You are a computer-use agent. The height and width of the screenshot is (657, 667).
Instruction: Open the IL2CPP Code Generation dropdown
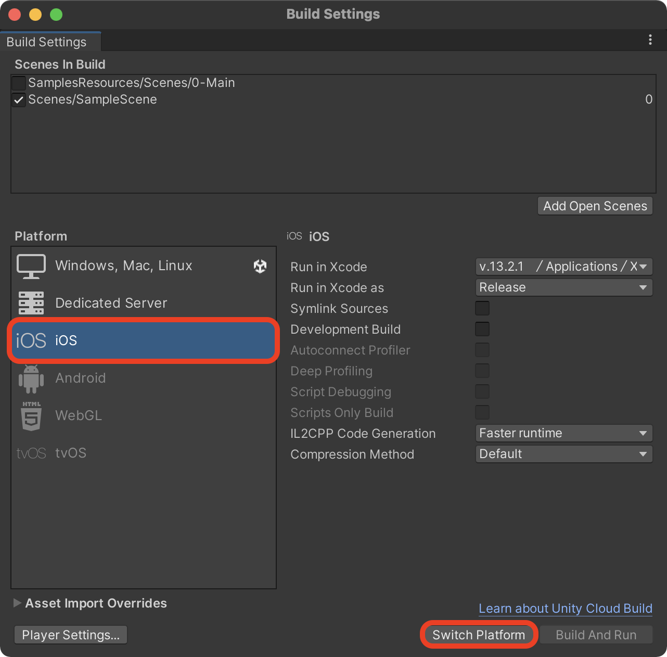click(x=564, y=433)
